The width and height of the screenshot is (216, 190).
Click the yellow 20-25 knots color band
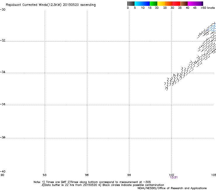tap(161, 4)
